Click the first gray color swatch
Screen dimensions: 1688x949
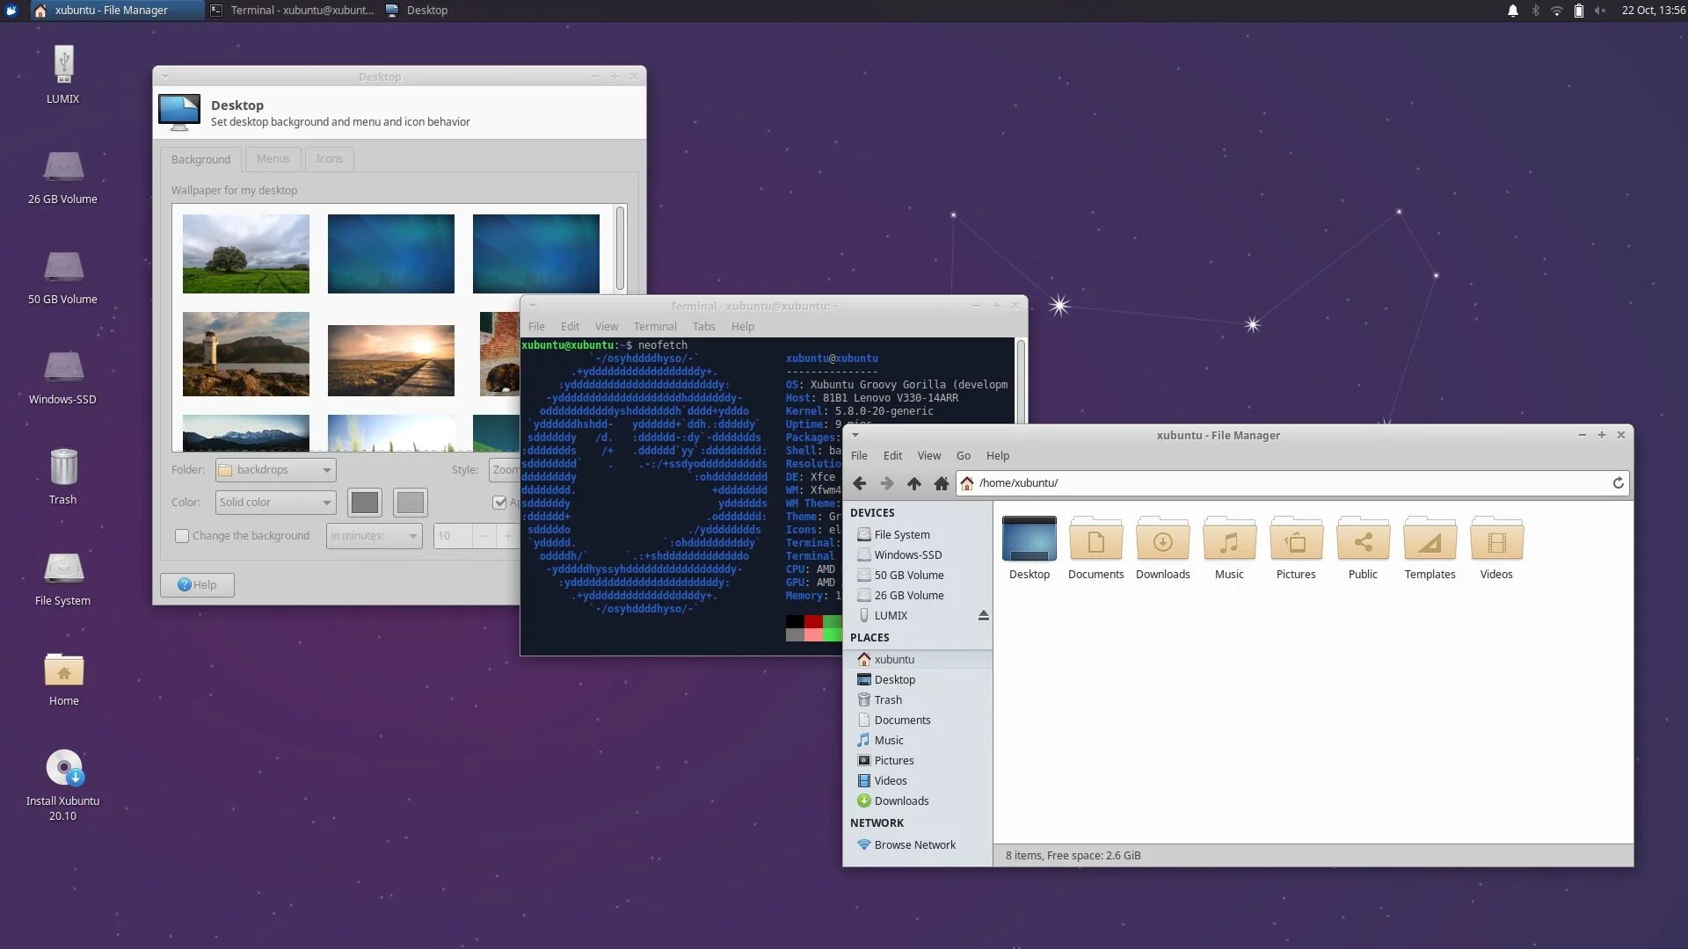[365, 503]
